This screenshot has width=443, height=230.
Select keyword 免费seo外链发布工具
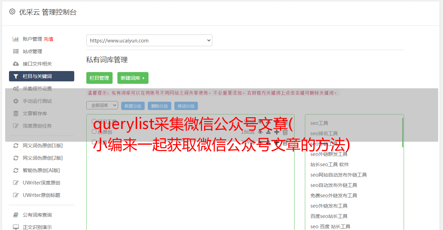click(x=334, y=196)
